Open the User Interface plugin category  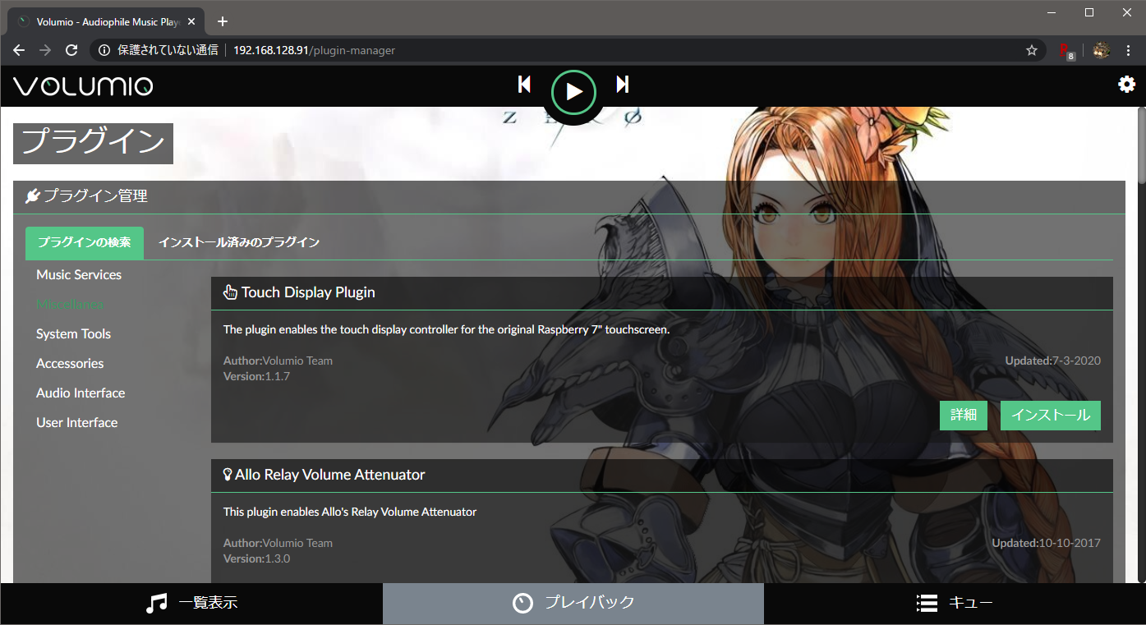click(76, 422)
